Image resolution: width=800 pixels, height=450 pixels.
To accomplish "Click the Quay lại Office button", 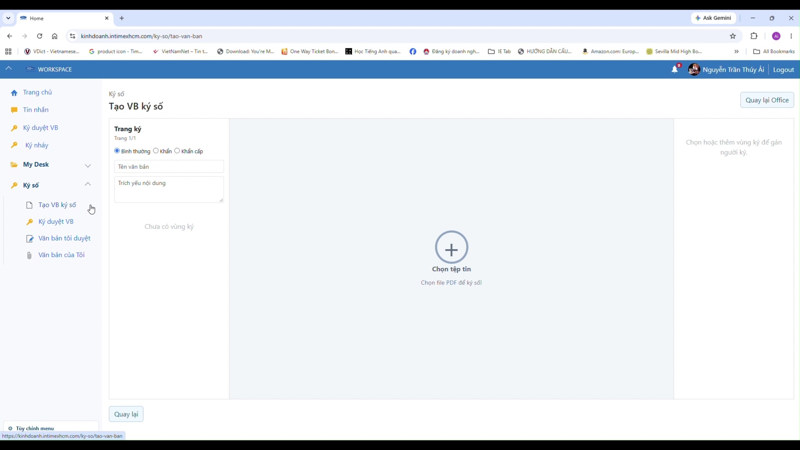I will coord(767,100).
